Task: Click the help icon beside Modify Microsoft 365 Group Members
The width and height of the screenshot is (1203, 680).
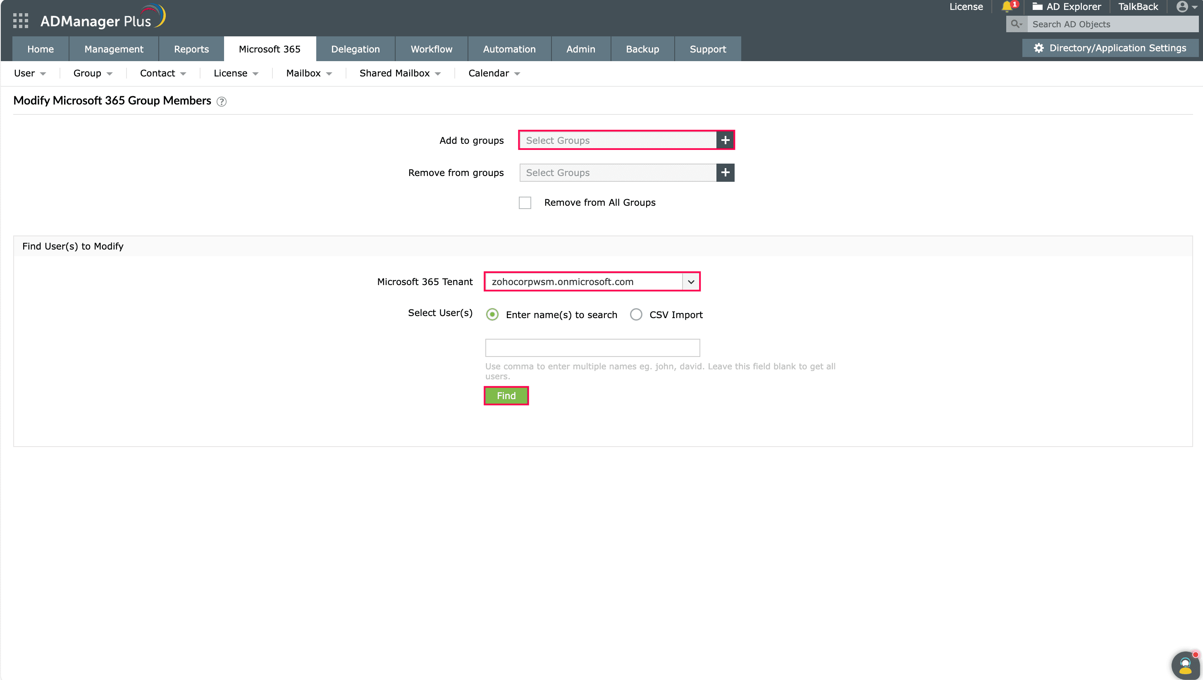Action: [222, 101]
